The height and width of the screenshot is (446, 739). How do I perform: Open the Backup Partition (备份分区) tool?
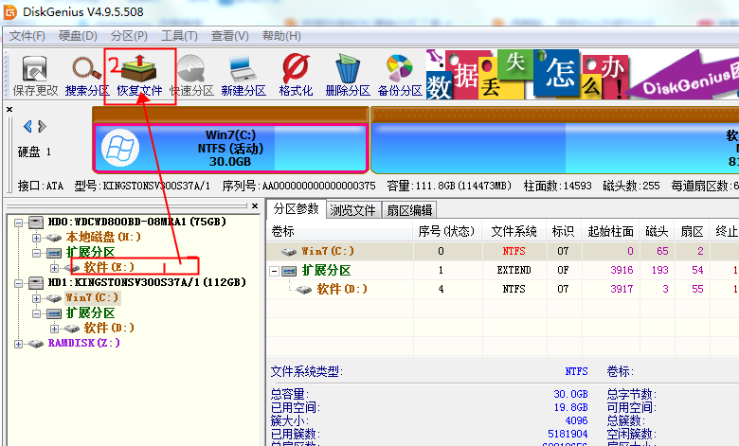[400, 75]
